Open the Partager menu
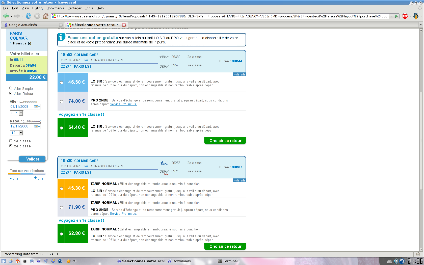Viewport: 424px width, 265px height. click(x=74, y=8)
